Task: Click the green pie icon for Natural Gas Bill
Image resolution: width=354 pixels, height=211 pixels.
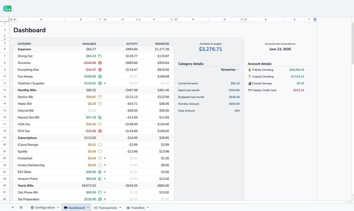Action: (x=100, y=117)
